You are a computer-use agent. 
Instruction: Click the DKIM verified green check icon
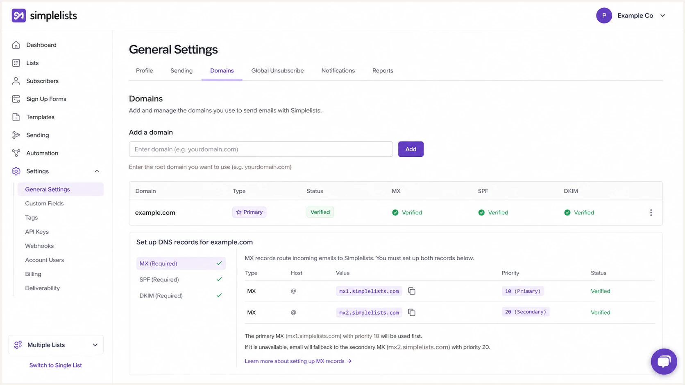567,213
